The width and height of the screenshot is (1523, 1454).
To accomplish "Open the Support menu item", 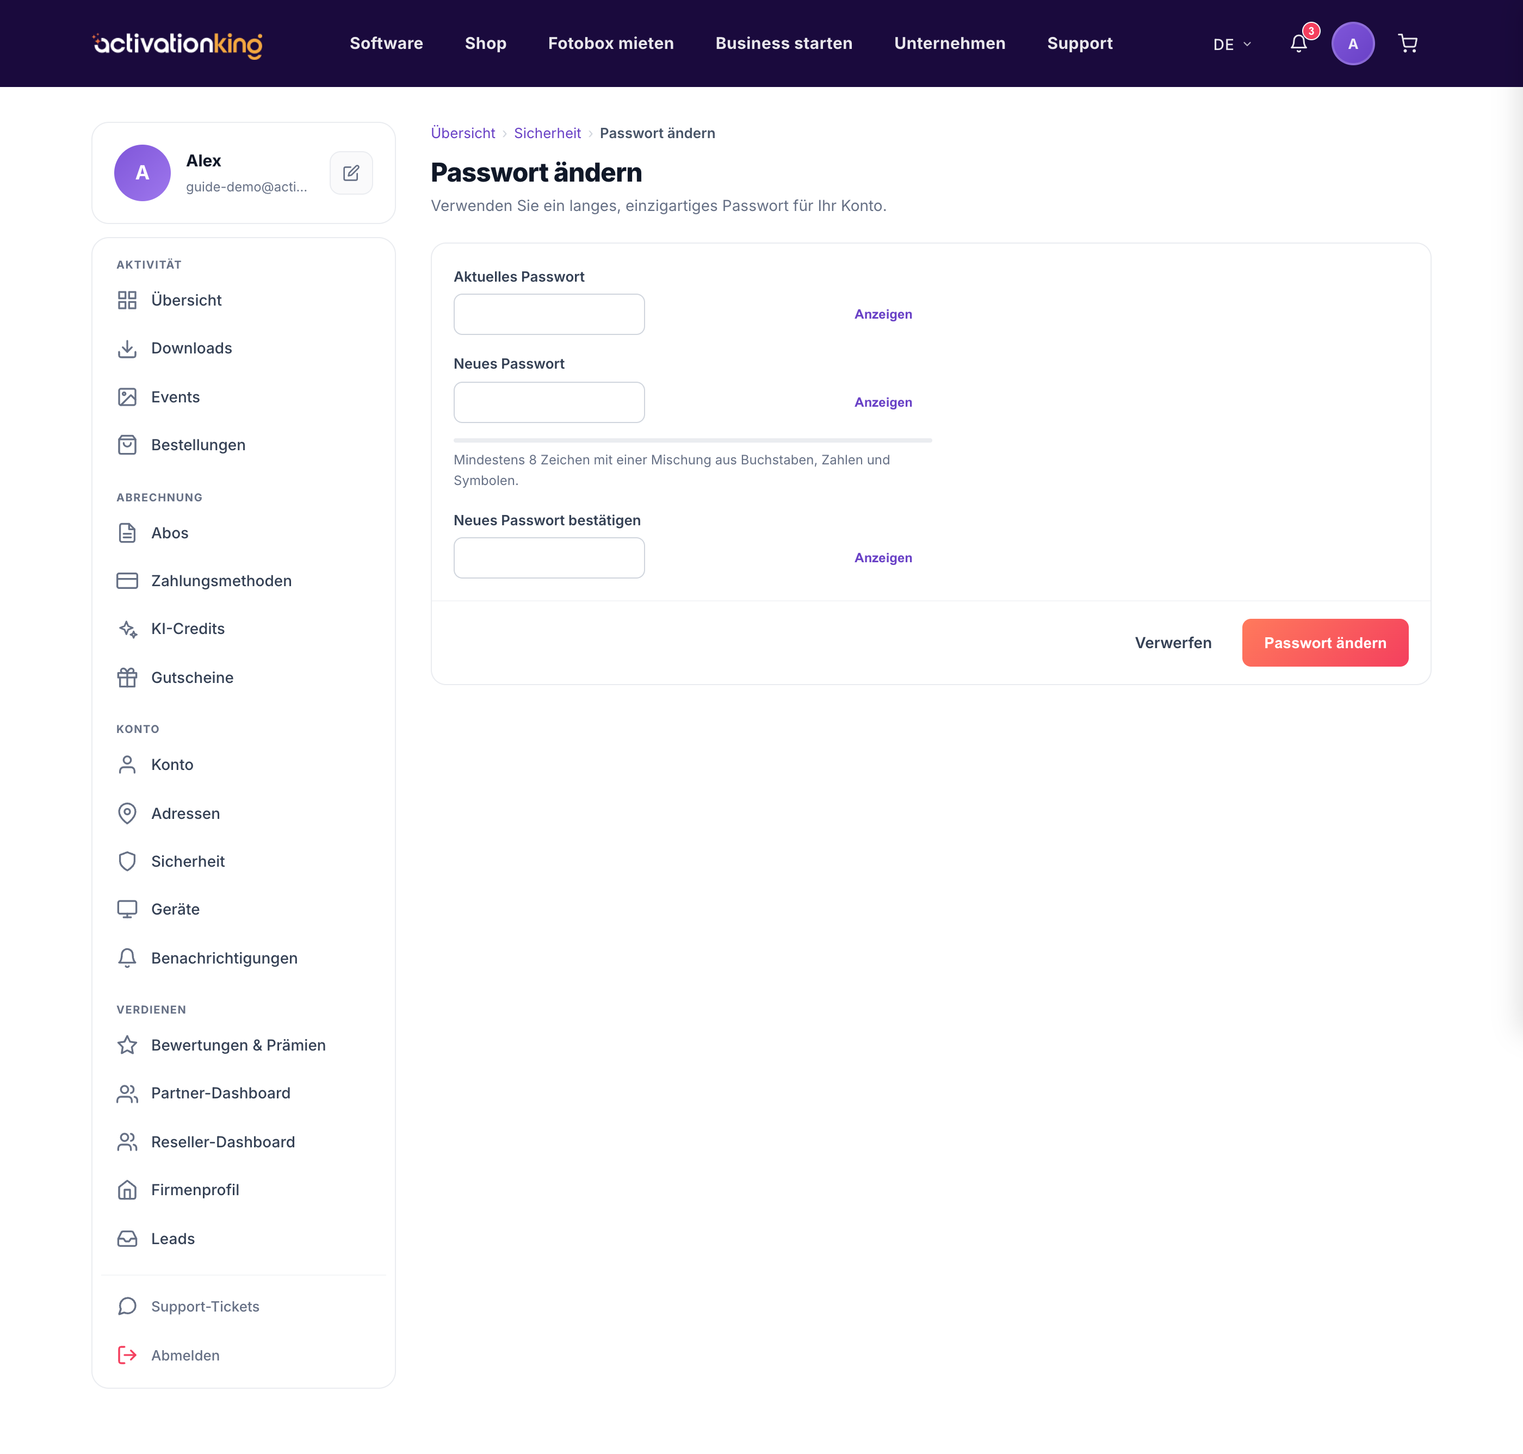I will [1080, 44].
